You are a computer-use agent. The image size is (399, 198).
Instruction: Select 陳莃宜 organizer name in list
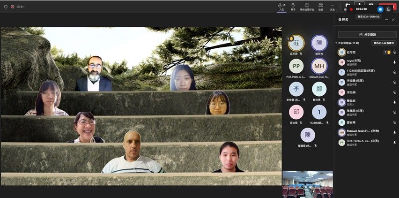(x=351, y=101)
